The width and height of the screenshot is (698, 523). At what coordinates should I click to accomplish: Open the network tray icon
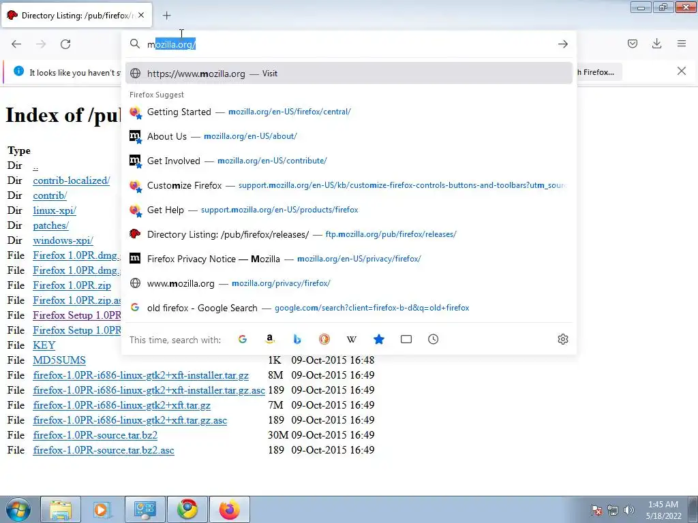(613, 510)
